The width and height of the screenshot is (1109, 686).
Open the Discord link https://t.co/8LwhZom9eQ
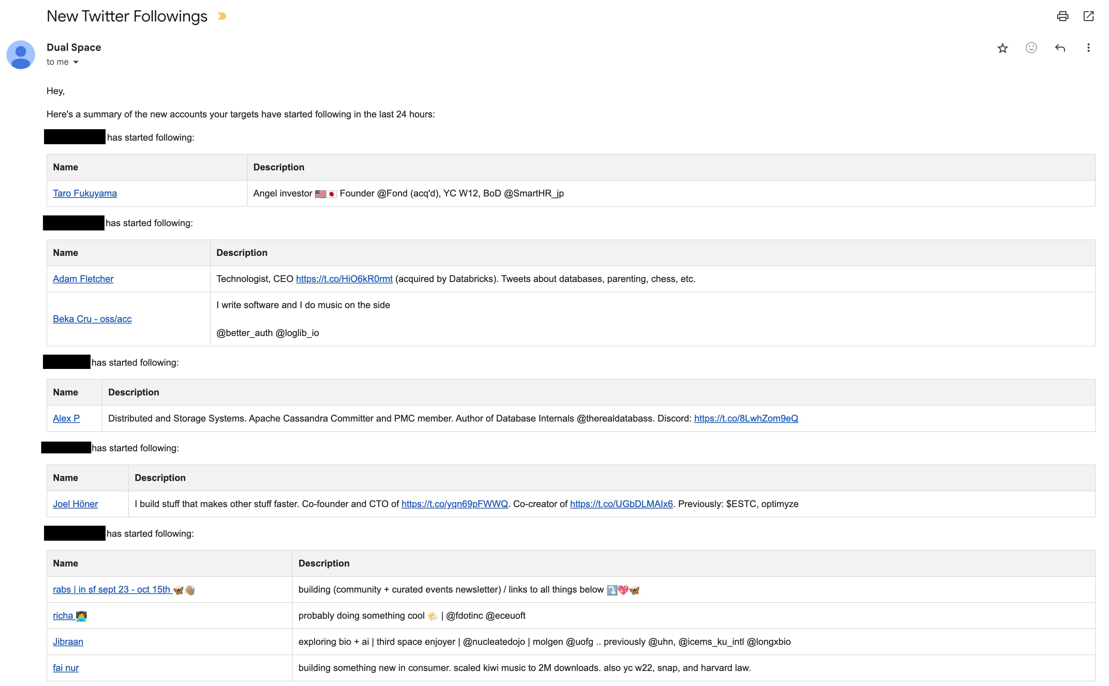[x=746, y=418]
